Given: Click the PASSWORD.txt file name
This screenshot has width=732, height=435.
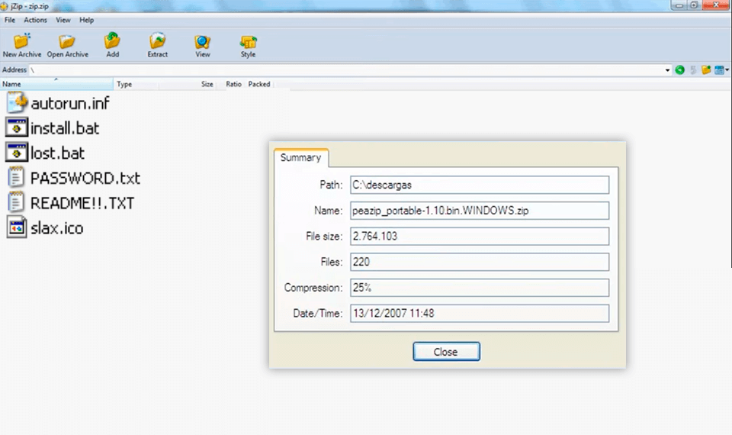Looking at the screenshot, I should 85,179.
